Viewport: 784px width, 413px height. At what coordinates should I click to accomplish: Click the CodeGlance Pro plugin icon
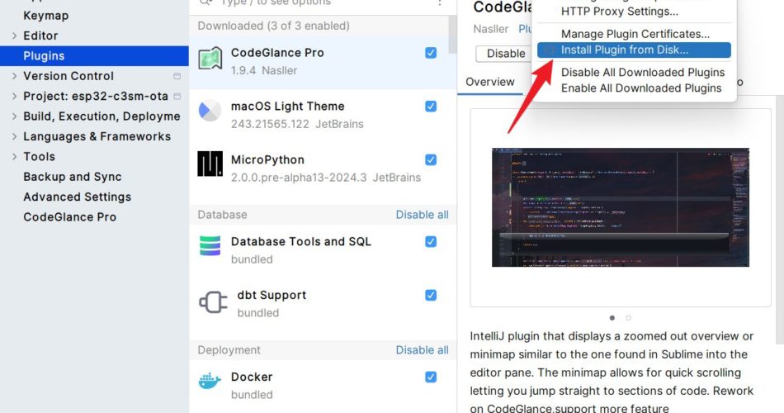(x=210, y=59)
